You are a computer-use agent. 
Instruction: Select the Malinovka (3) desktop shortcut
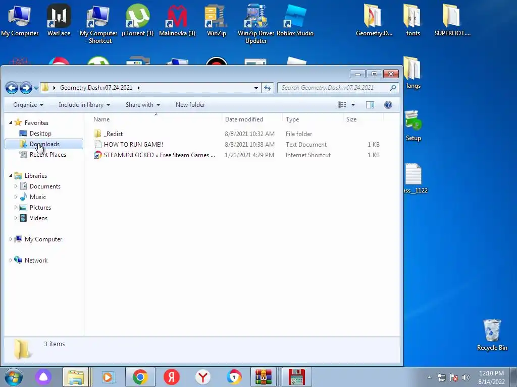[177, 20]
